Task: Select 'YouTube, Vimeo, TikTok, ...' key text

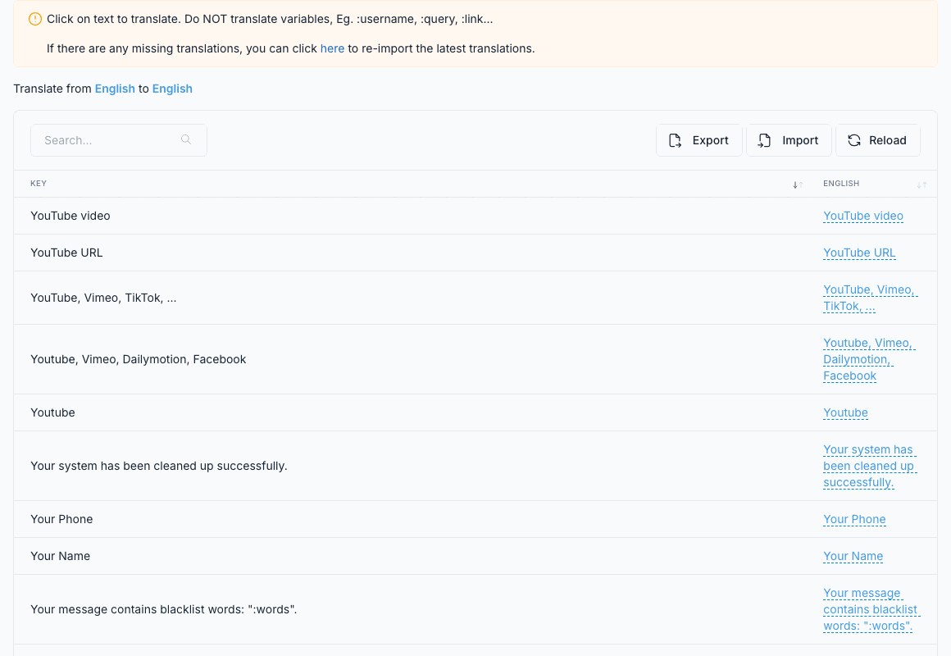Action: point(104,298)
